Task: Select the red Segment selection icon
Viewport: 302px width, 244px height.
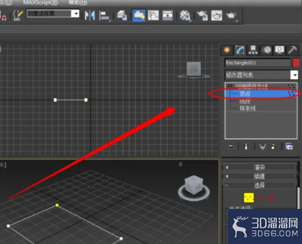Action: (x=260, y=198)
